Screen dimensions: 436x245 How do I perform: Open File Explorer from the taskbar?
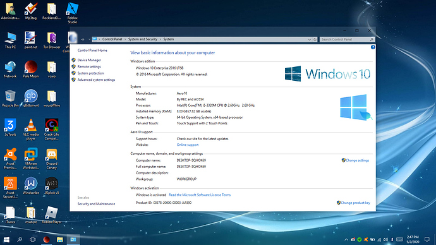59,239
